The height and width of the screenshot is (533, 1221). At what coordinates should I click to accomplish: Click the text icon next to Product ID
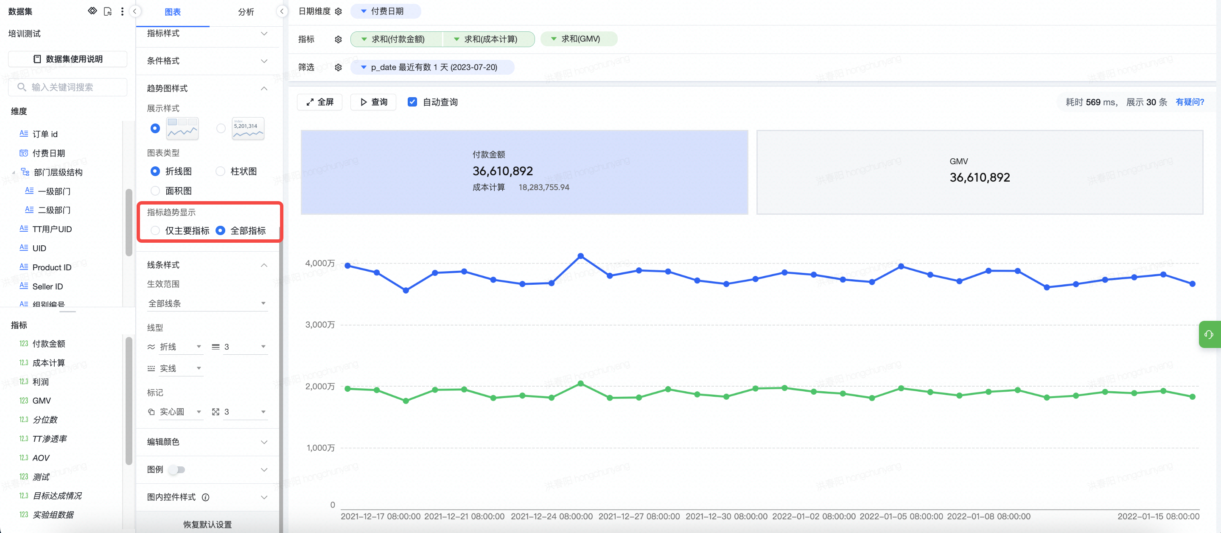pyautogui.click(x=24, y=267)
